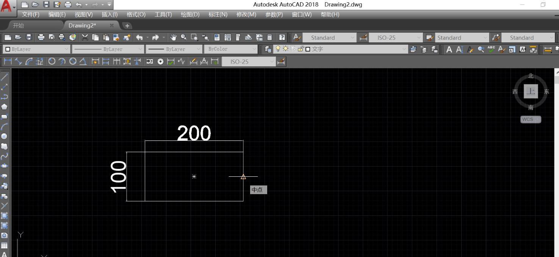Viewport: 559px width, 257px height.
Task: Click the Spell Check ABC icon
Action: [491, 49]
